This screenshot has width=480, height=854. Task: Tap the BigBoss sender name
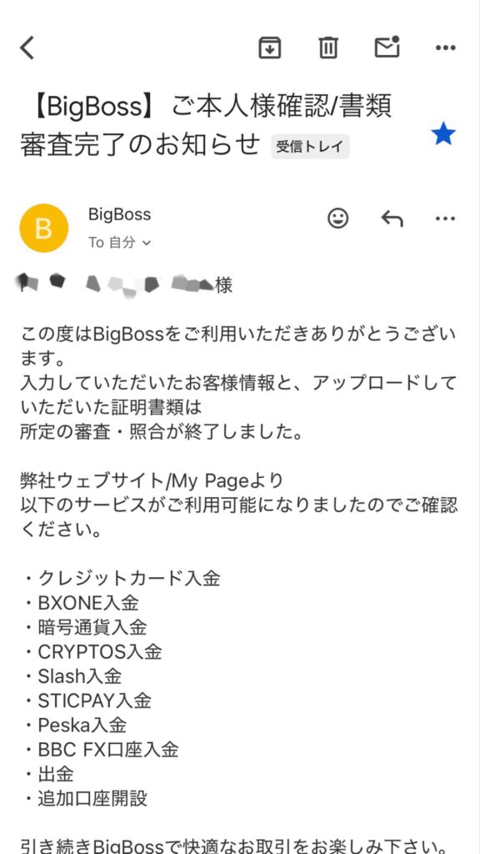click(x=119, y=214)
